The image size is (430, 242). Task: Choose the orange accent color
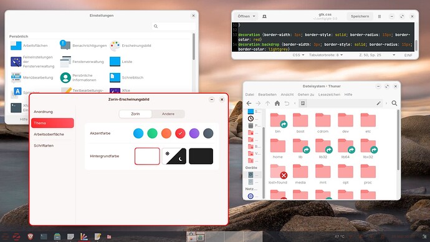click(166, 133)
